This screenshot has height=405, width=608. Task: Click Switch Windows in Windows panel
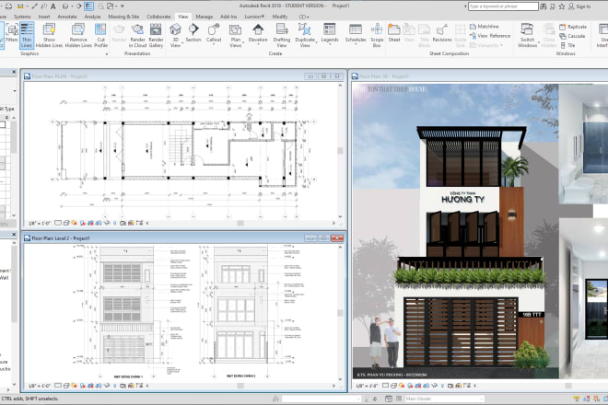527,35
